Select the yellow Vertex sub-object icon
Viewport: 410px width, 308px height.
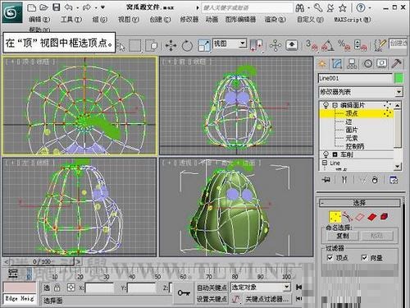tap(335, 217)
